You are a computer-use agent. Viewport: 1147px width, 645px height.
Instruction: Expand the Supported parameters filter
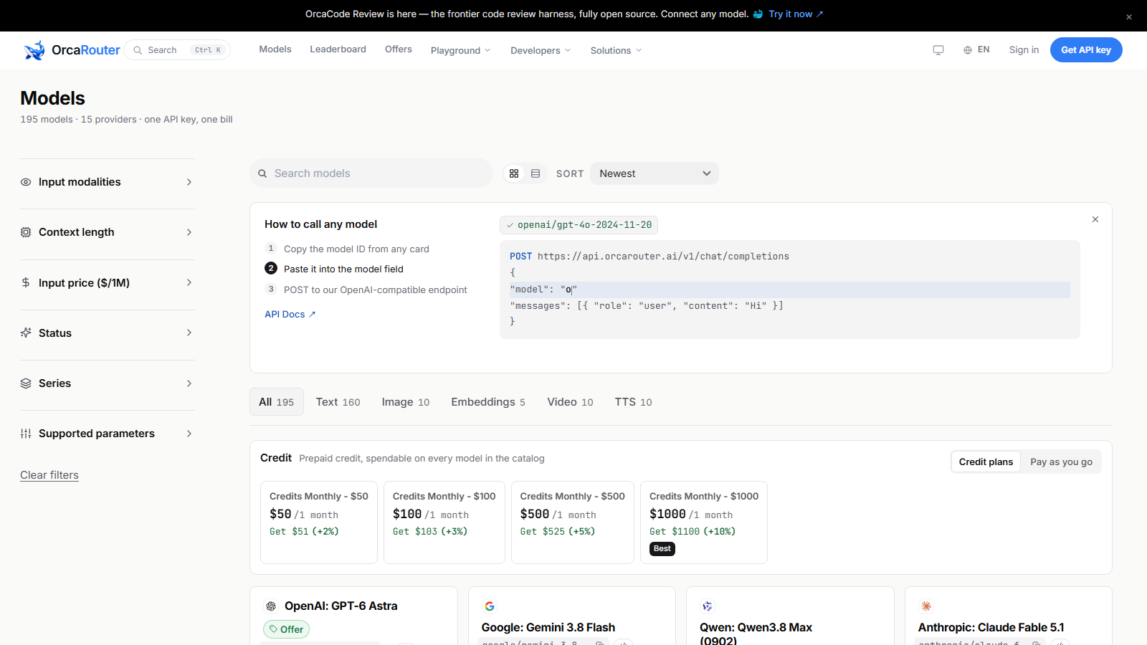click(108, 434)
